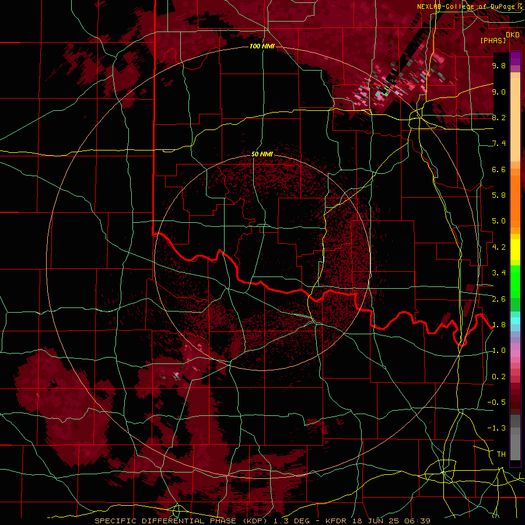525x525 pixels.
Task: Pick the bright green segment of the color bar
Action: 515,282
